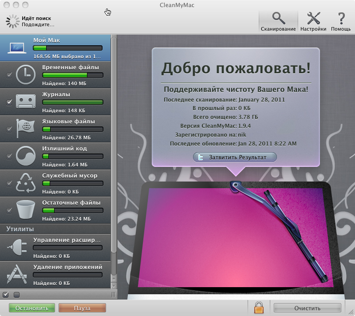This screenshot has height=316, width=355.
Task: Click the Пауза button
Action: pyautogui.click(x=82, y=308)
